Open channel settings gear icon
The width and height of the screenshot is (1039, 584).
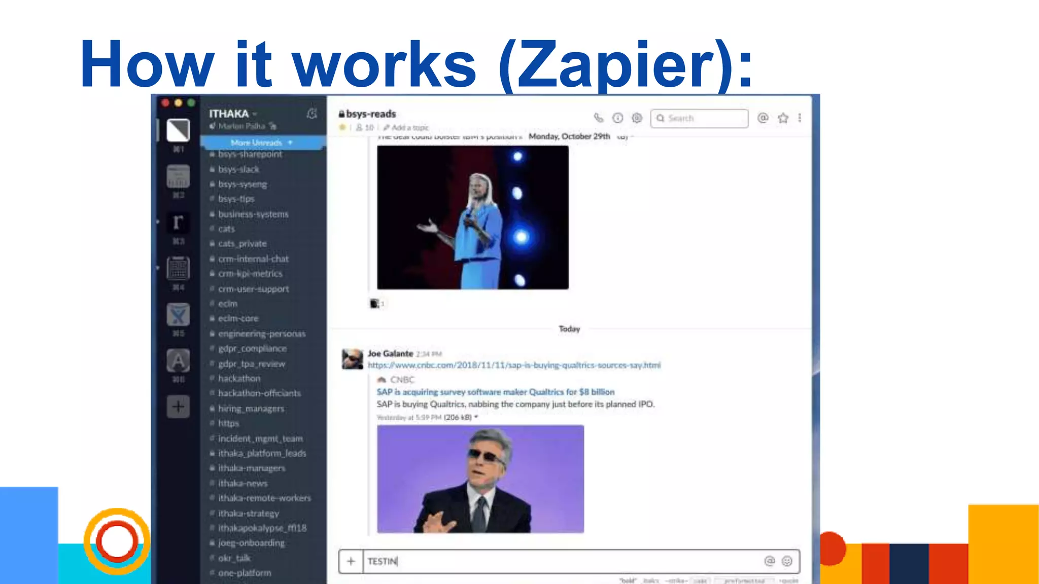[637, 118]
